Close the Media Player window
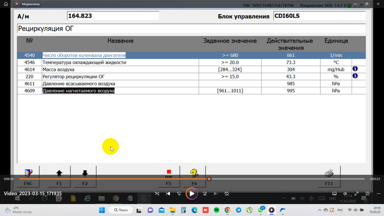 pyautogui.click(x=378, y=4)
